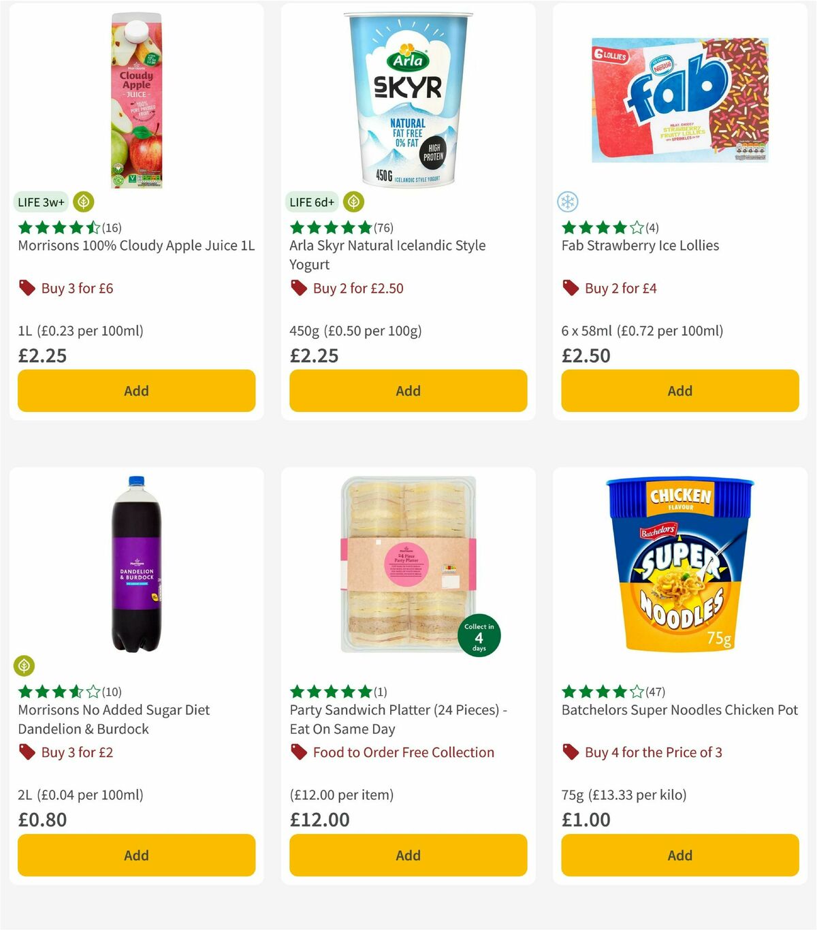Click the price tag icon on Buy 3 for £6
This screenshot has width=817, height=930.
point(26,288)
